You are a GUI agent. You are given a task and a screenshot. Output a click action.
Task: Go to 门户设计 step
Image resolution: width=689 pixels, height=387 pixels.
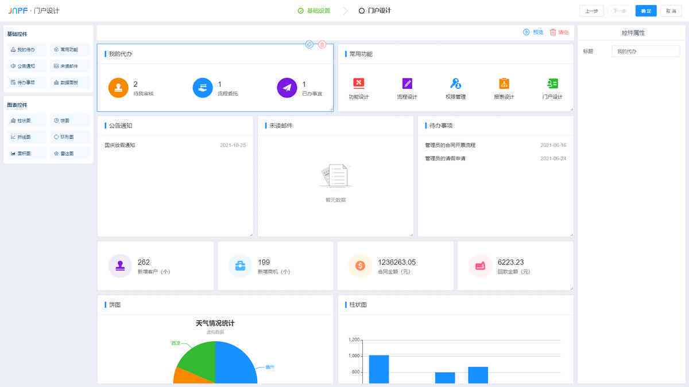pos(375,10)
